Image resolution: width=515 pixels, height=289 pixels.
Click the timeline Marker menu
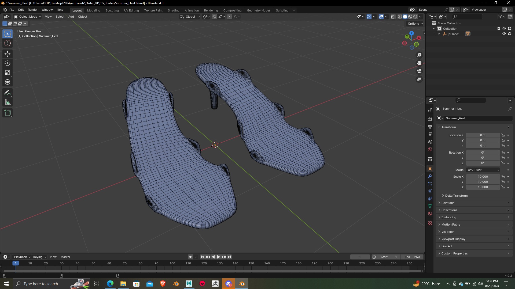pos(65,257)
